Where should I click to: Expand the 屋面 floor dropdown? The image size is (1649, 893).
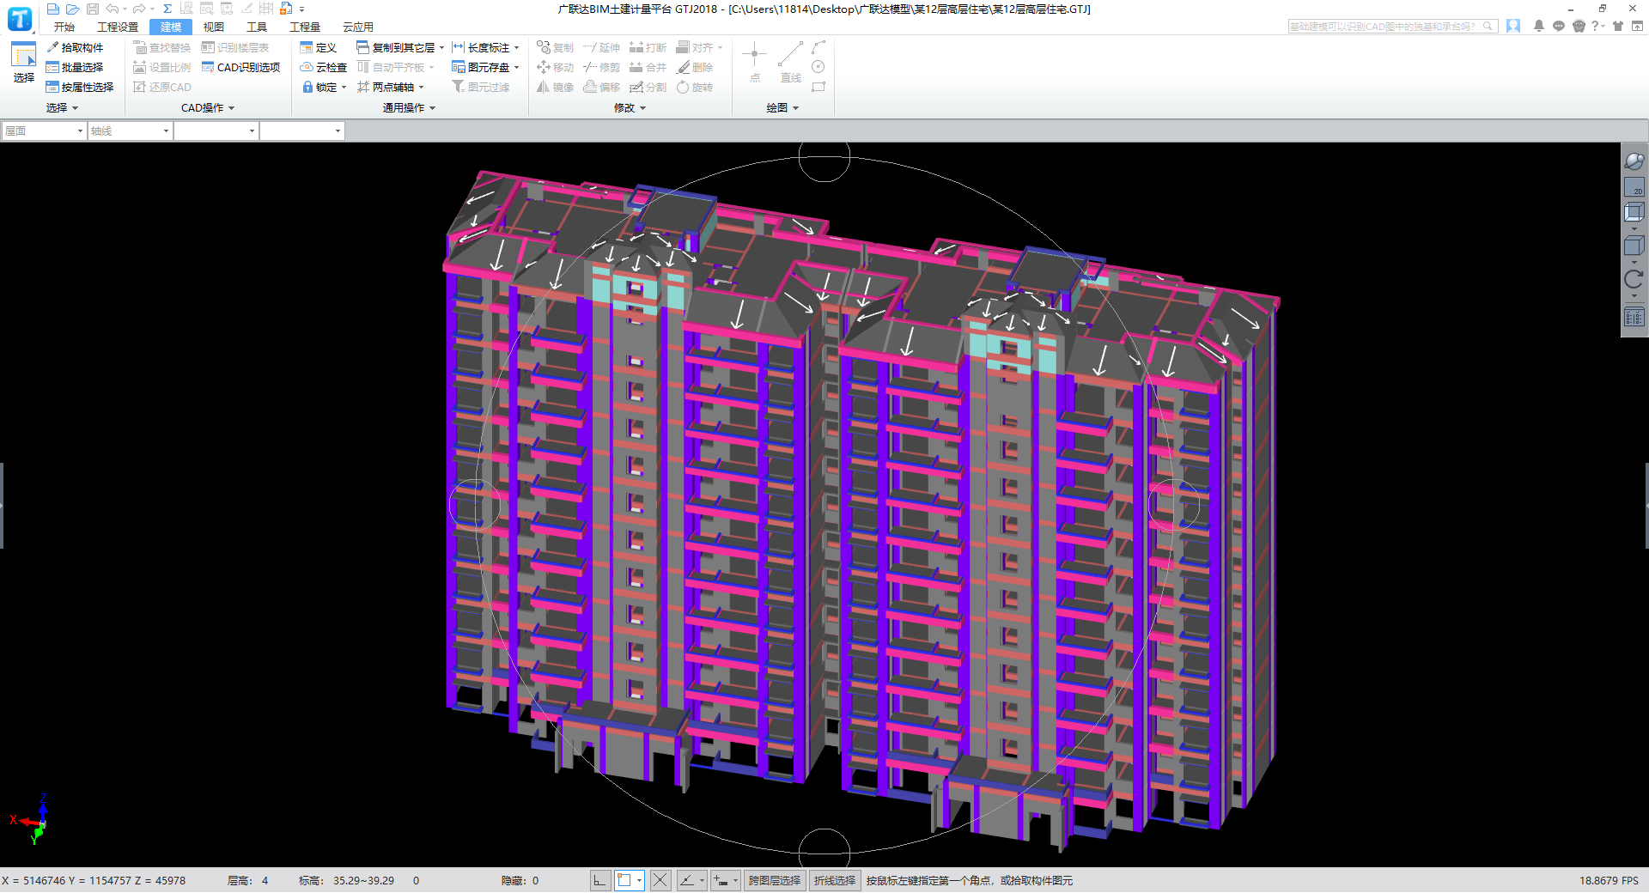tap(80, 131)
